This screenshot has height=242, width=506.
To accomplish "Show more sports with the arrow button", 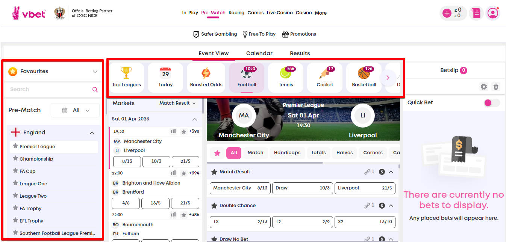I will (x=388, y=78).
